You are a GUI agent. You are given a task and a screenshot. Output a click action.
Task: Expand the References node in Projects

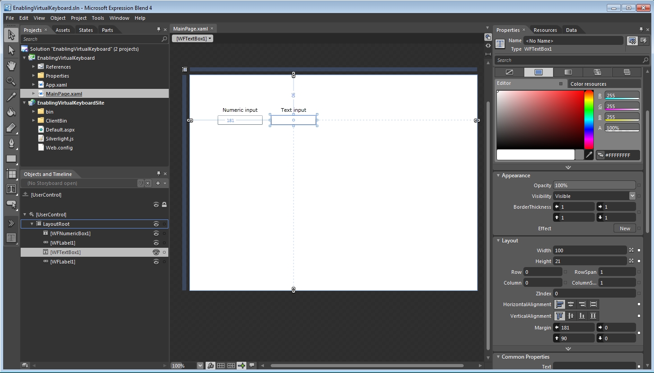34,67
